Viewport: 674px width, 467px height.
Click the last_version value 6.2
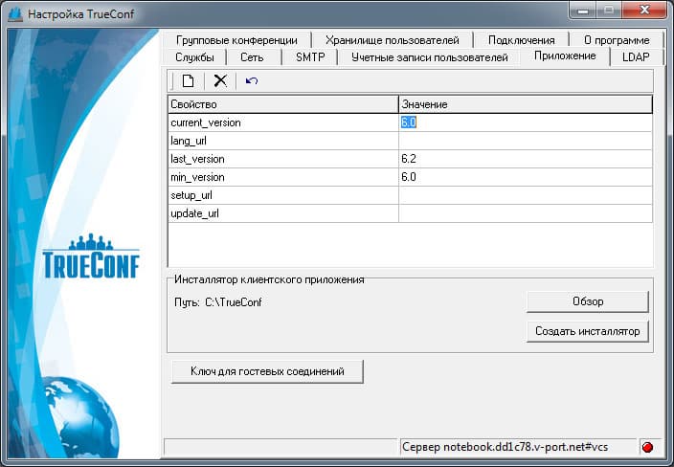409,159
